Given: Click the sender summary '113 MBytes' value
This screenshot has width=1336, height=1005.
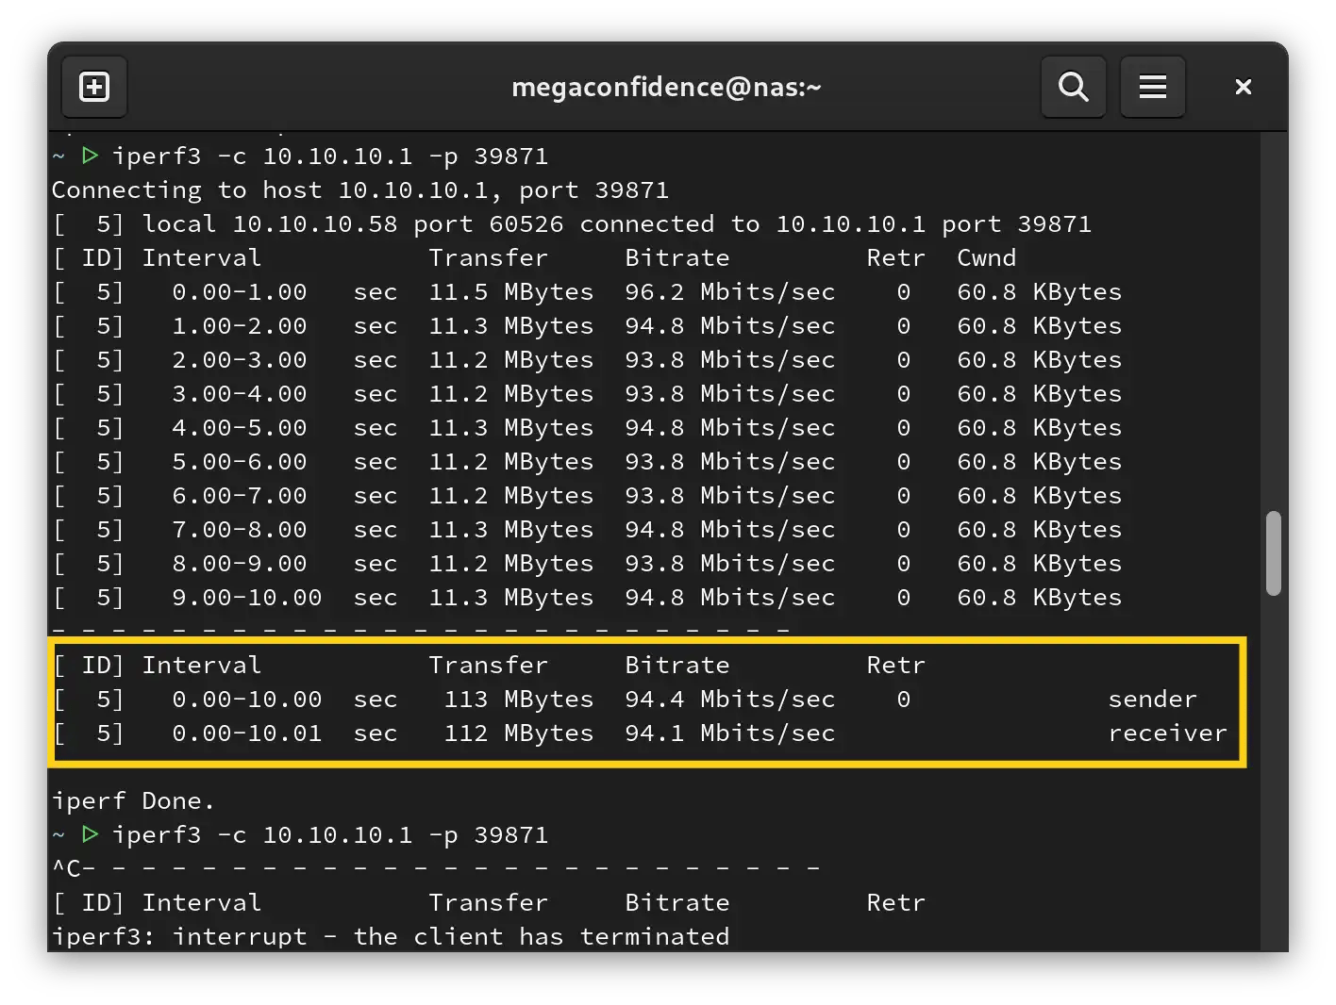Looking at the screenshot, I should [x=519, y=699].
